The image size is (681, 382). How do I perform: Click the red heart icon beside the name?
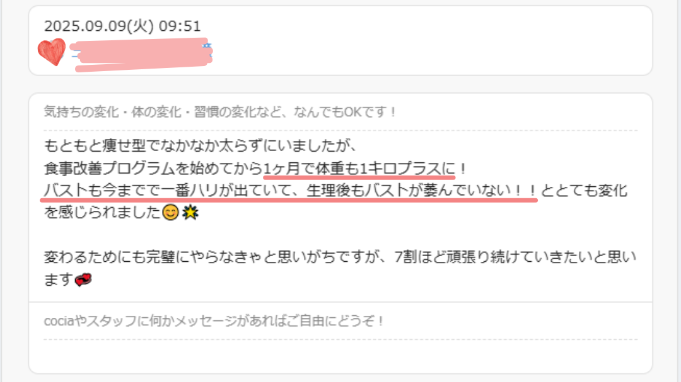[52, 52]
